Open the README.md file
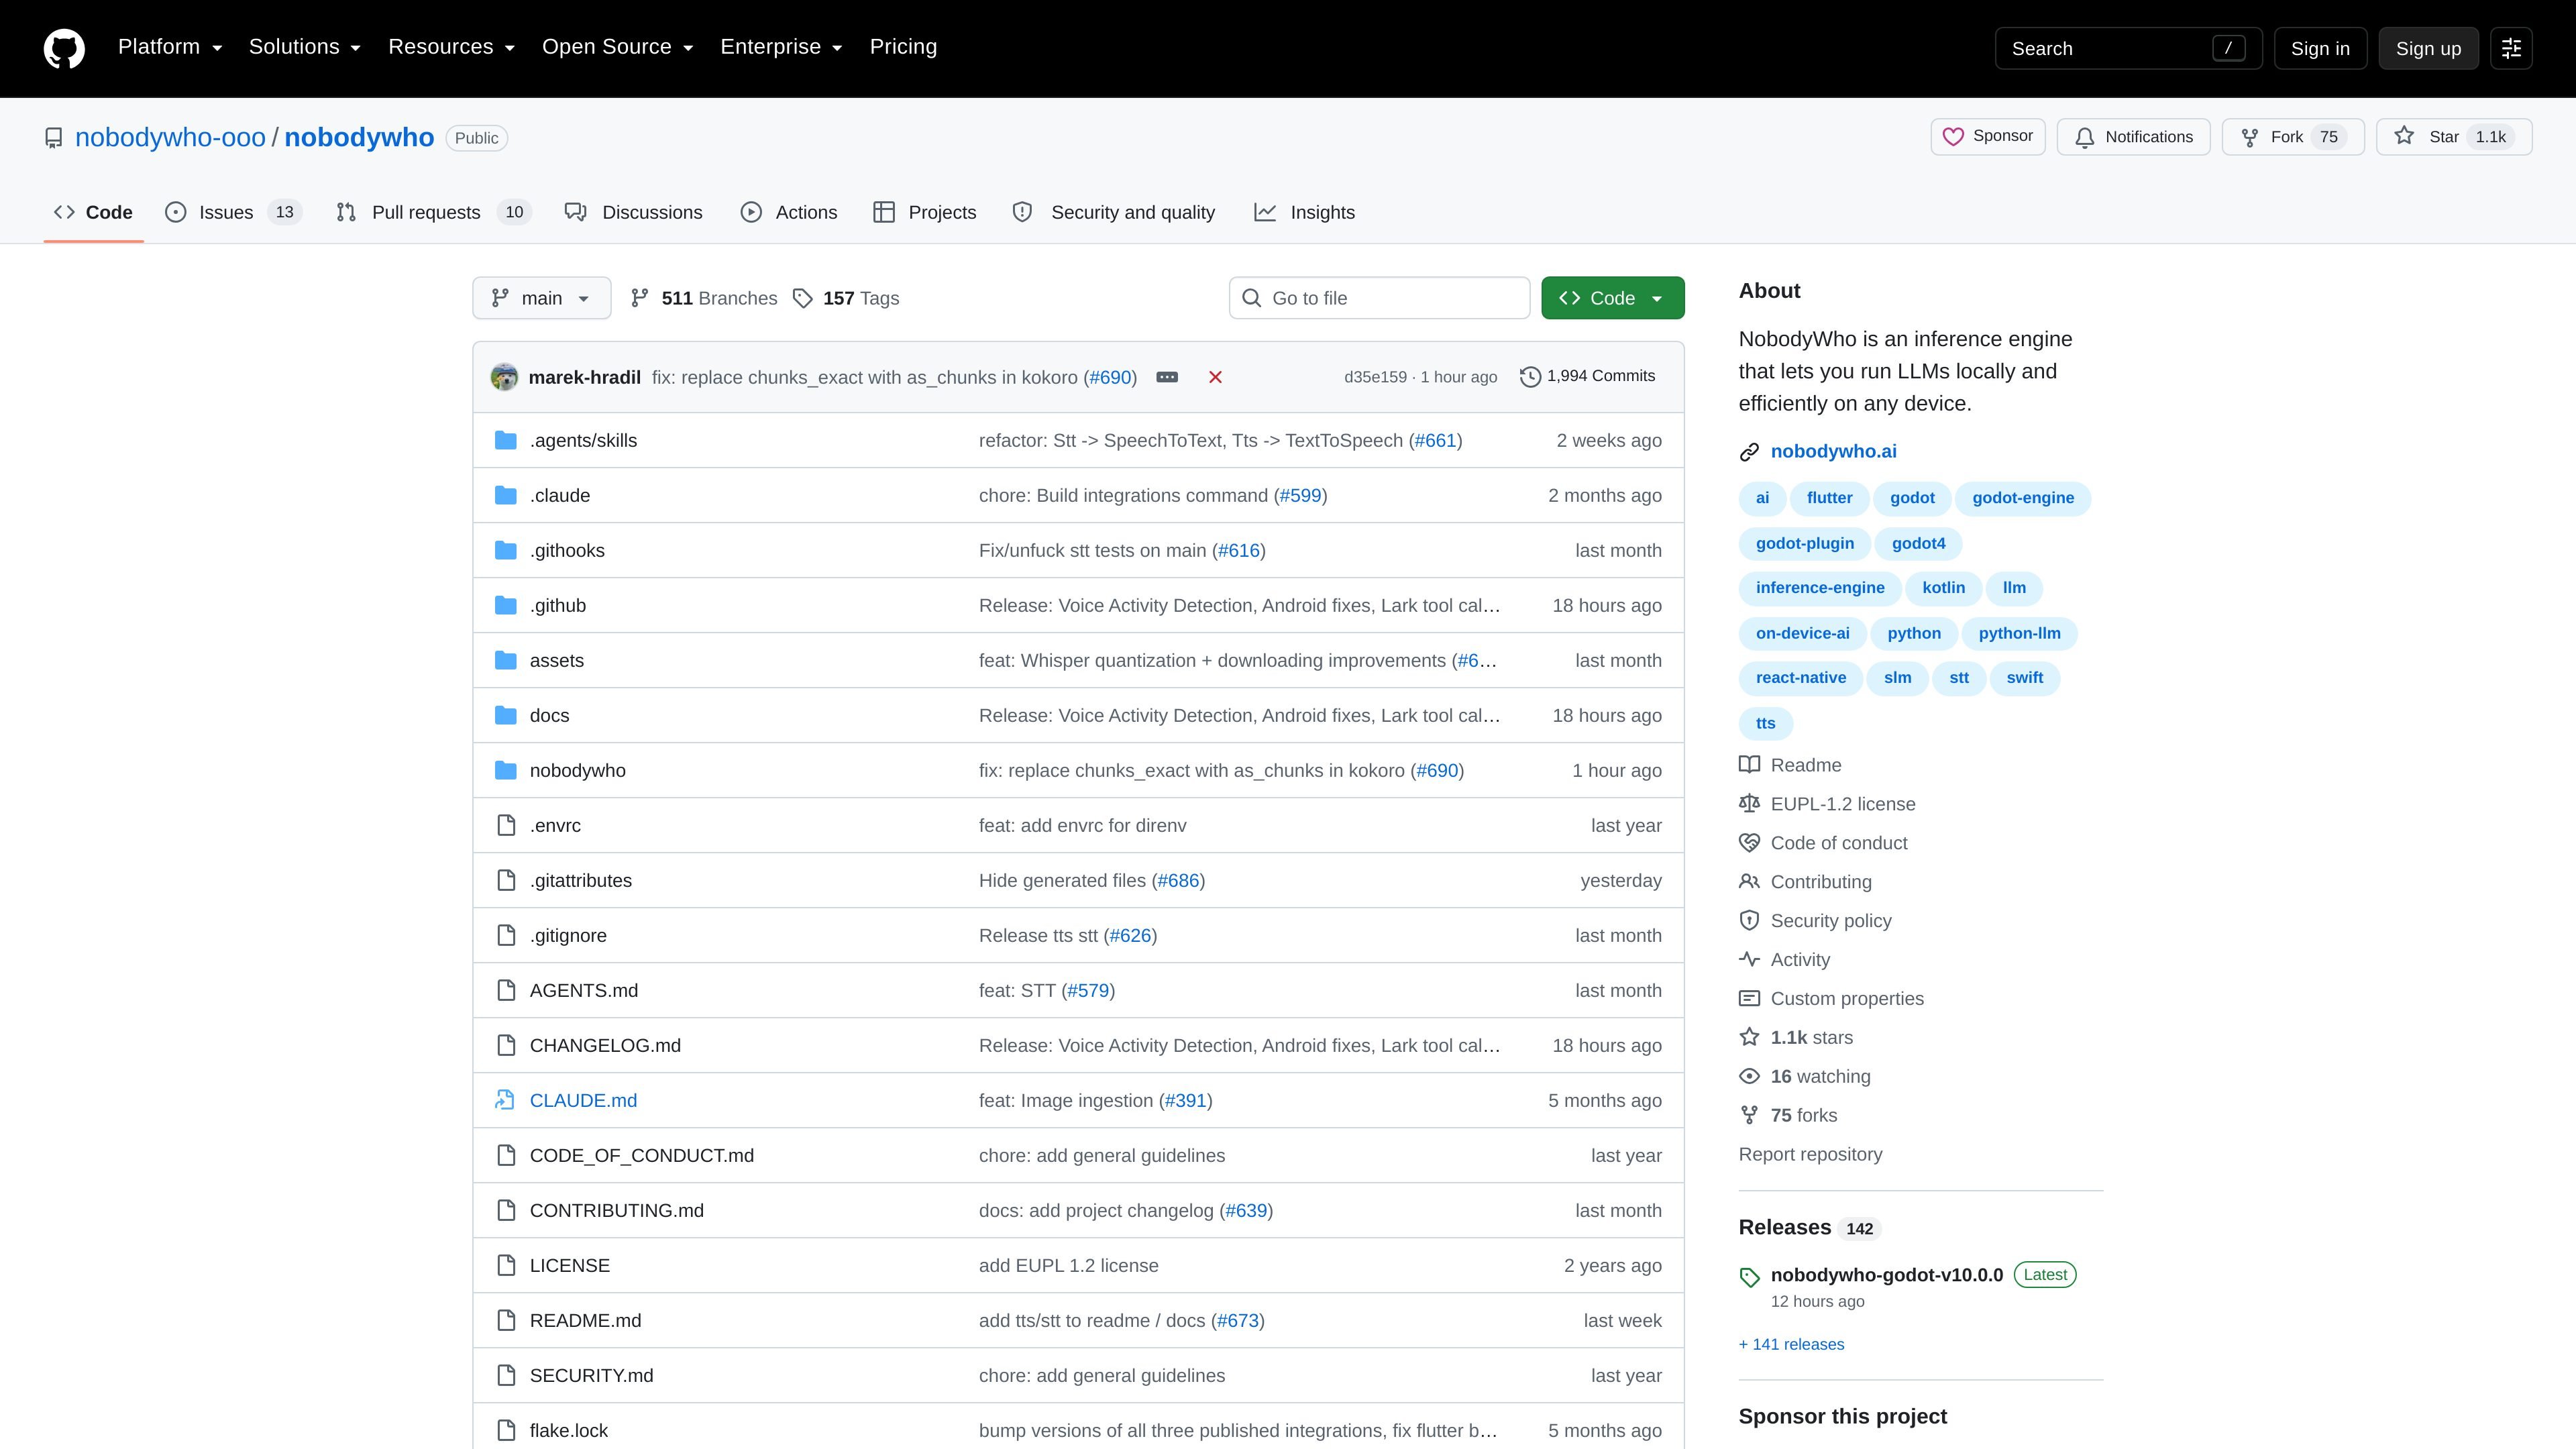The height and width of the screenshot is (1449, 2576). tap(585, 1321)
